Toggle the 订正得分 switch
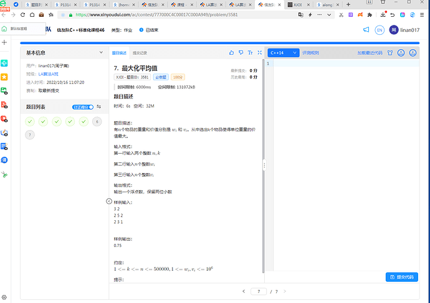 coord(83,107)
